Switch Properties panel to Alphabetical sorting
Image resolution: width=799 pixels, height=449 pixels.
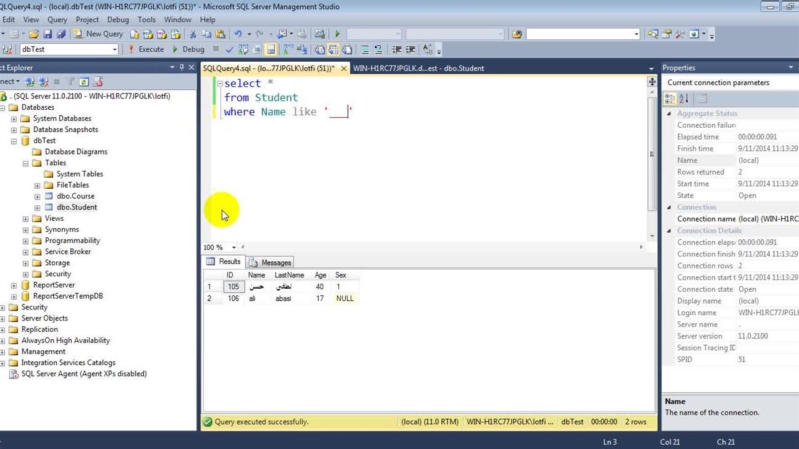tap(684, 99)
